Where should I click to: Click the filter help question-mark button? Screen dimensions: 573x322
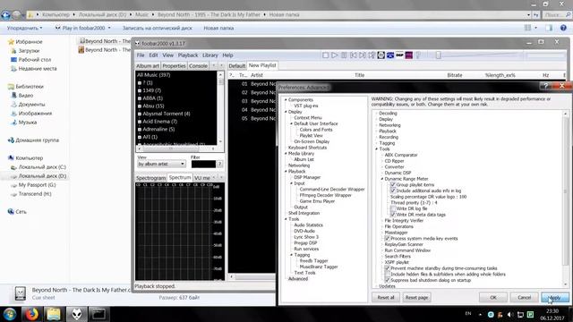click(x=220, y=165)
